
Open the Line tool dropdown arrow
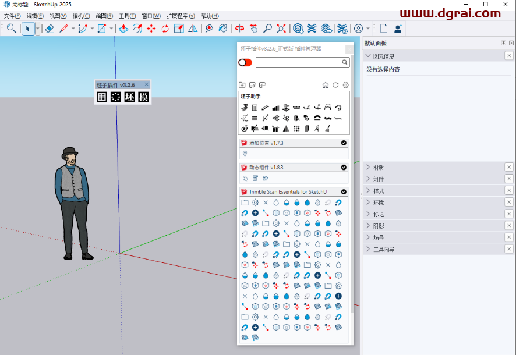click(73, 29)
